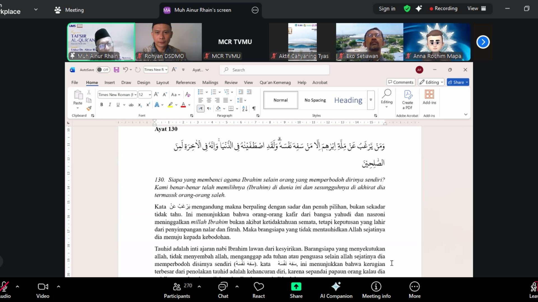Center align the paragraph
This screenshot has width=538, height=302.
209,100
